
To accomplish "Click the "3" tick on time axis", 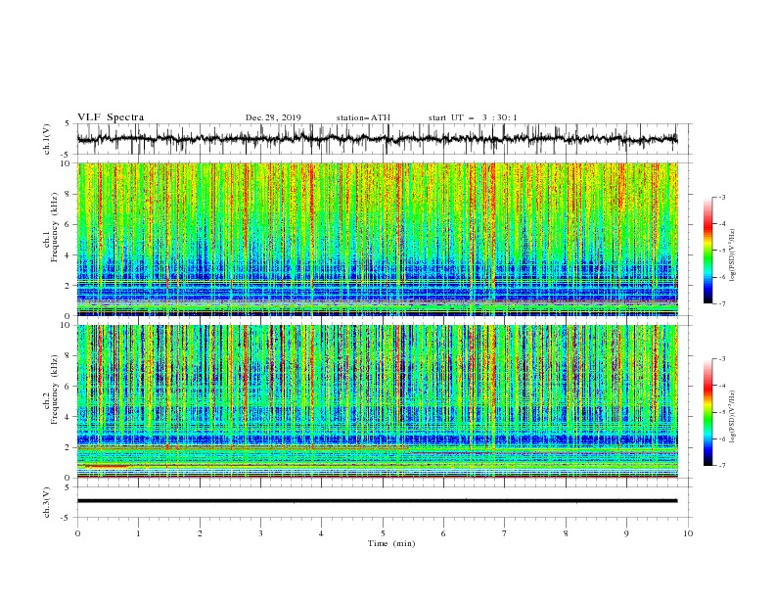I will coord(260,533).
